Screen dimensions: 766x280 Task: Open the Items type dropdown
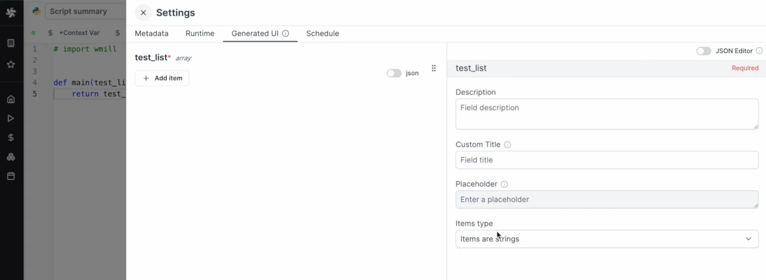607,239
